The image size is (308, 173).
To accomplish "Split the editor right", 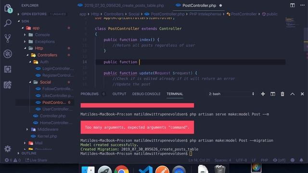I will 292,5.
